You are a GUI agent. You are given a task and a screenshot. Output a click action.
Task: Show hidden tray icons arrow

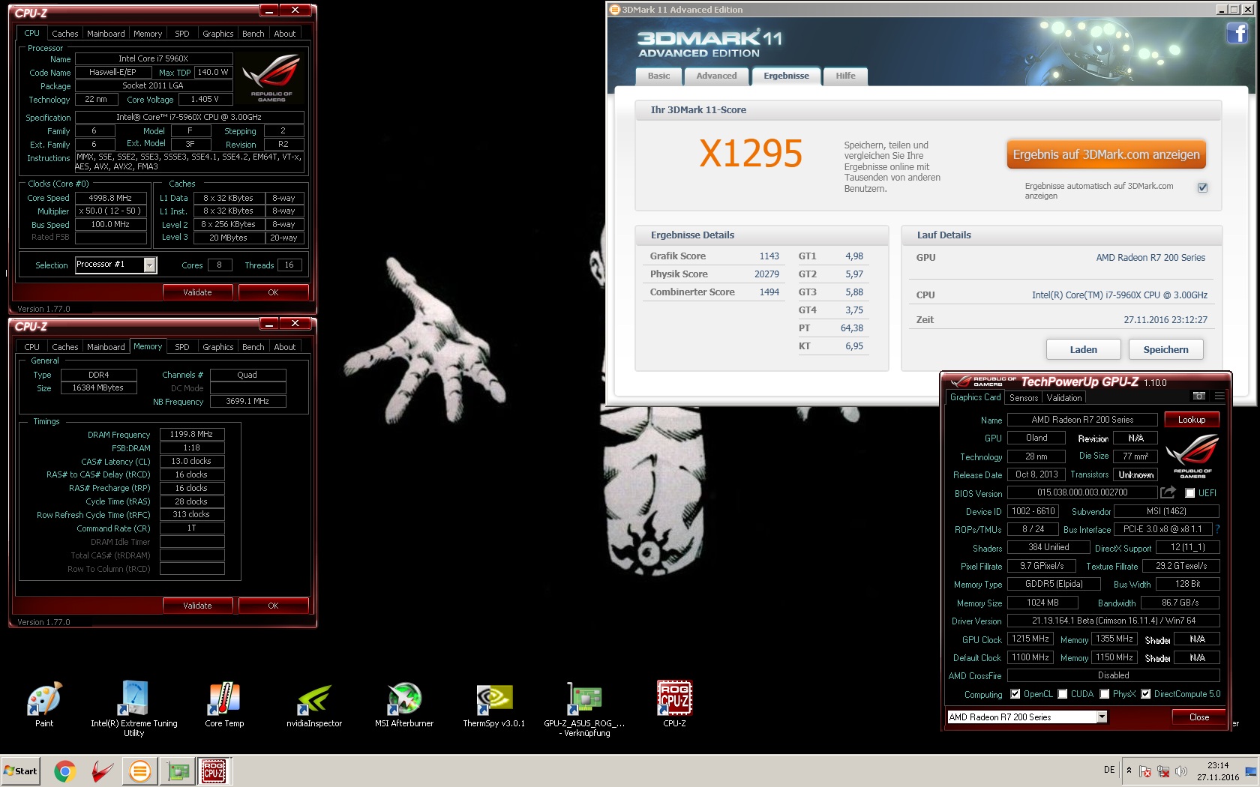point(1129,771)
